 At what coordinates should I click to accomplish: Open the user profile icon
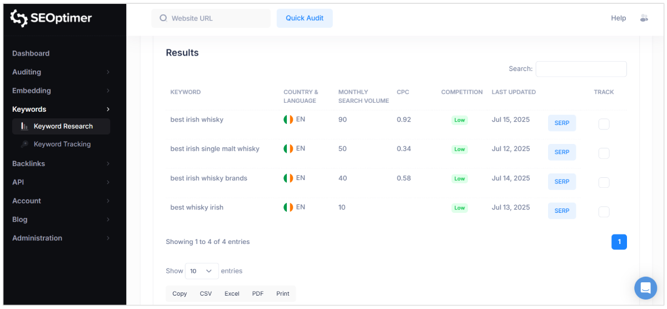click(x=644, y=18)
